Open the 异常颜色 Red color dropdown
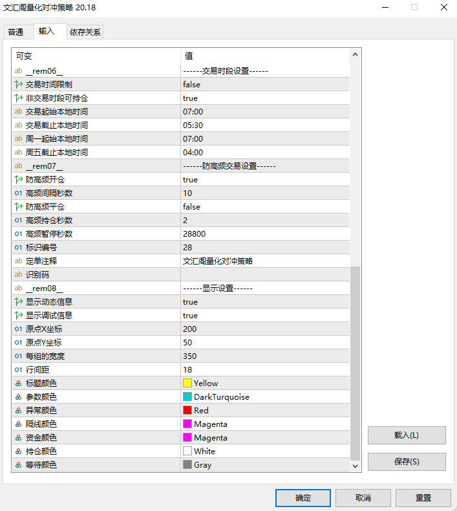Viewport: 457px width, 511px height. pyautogui.click(x=265, y=411)
